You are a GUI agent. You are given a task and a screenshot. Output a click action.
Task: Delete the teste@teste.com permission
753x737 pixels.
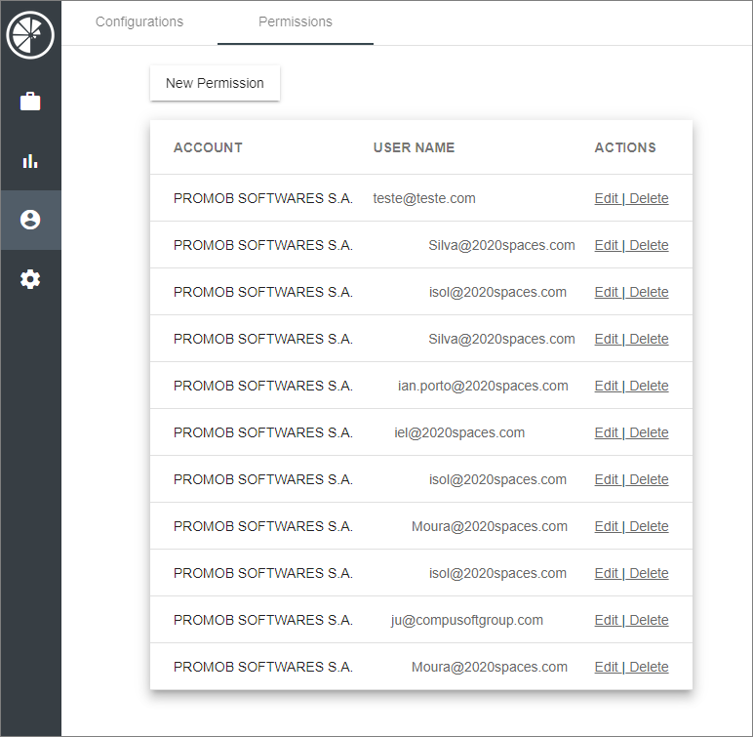coord(649,198)
